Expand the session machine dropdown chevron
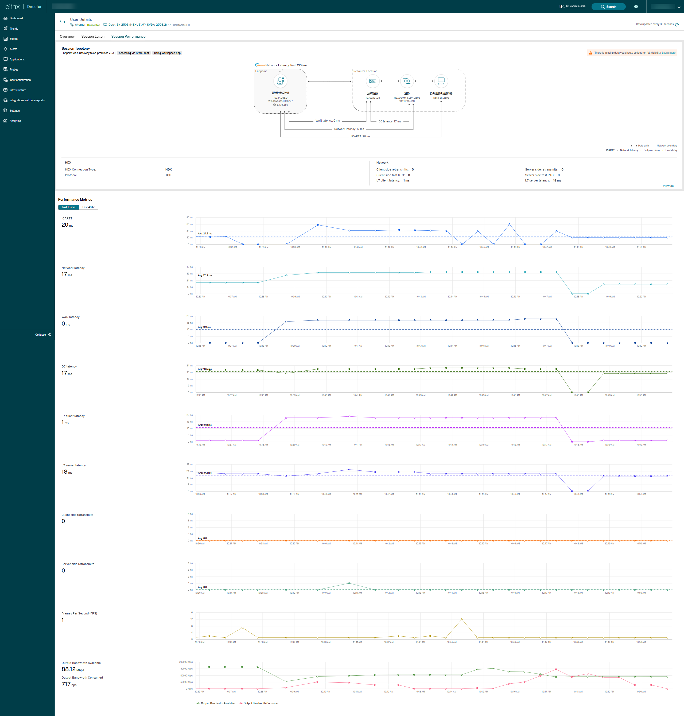 (x=170, y=25)
